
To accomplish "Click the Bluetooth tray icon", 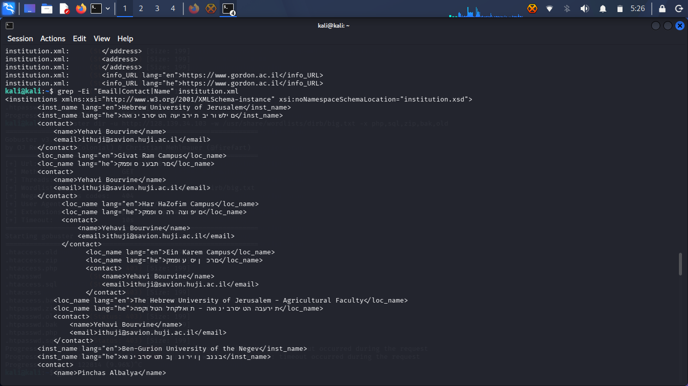I will pos(567,9).
